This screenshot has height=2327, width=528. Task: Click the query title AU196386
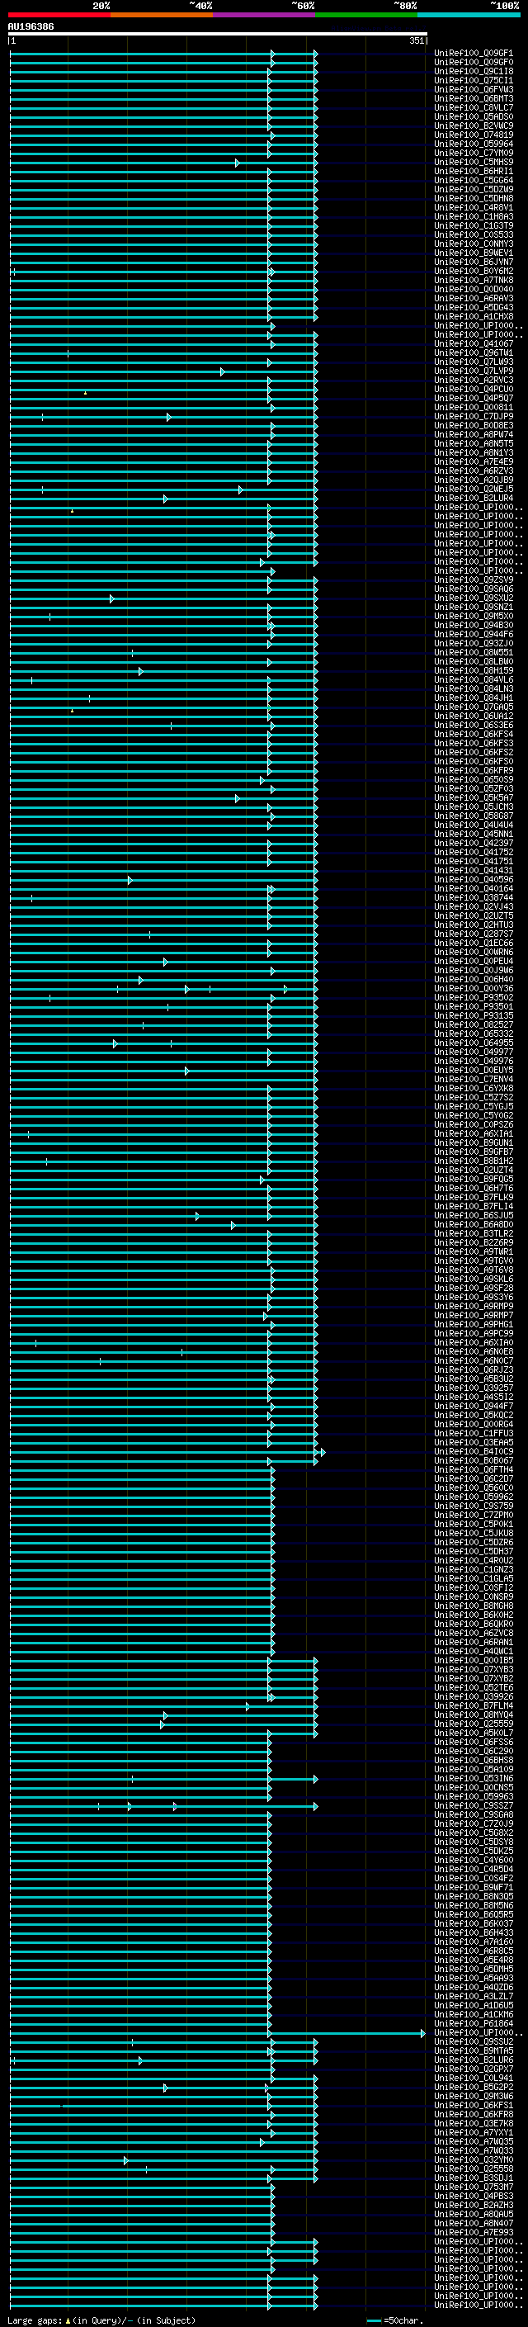click(x=31, y=26)
